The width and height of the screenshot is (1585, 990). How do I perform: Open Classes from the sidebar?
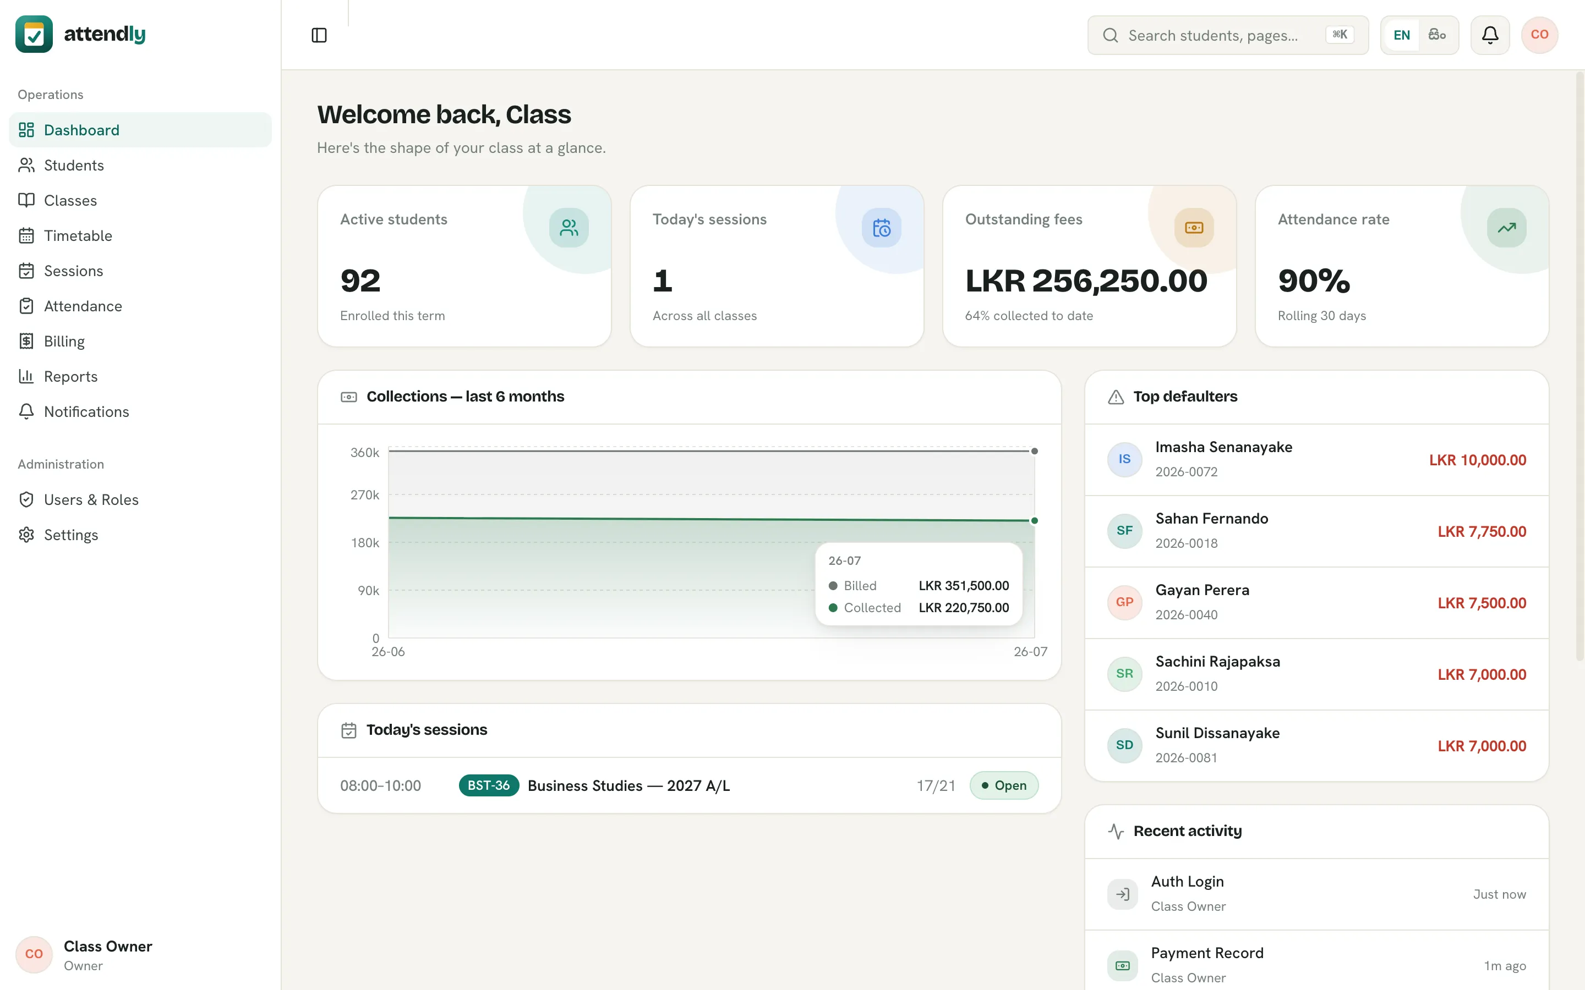click(x=140, y=200)
